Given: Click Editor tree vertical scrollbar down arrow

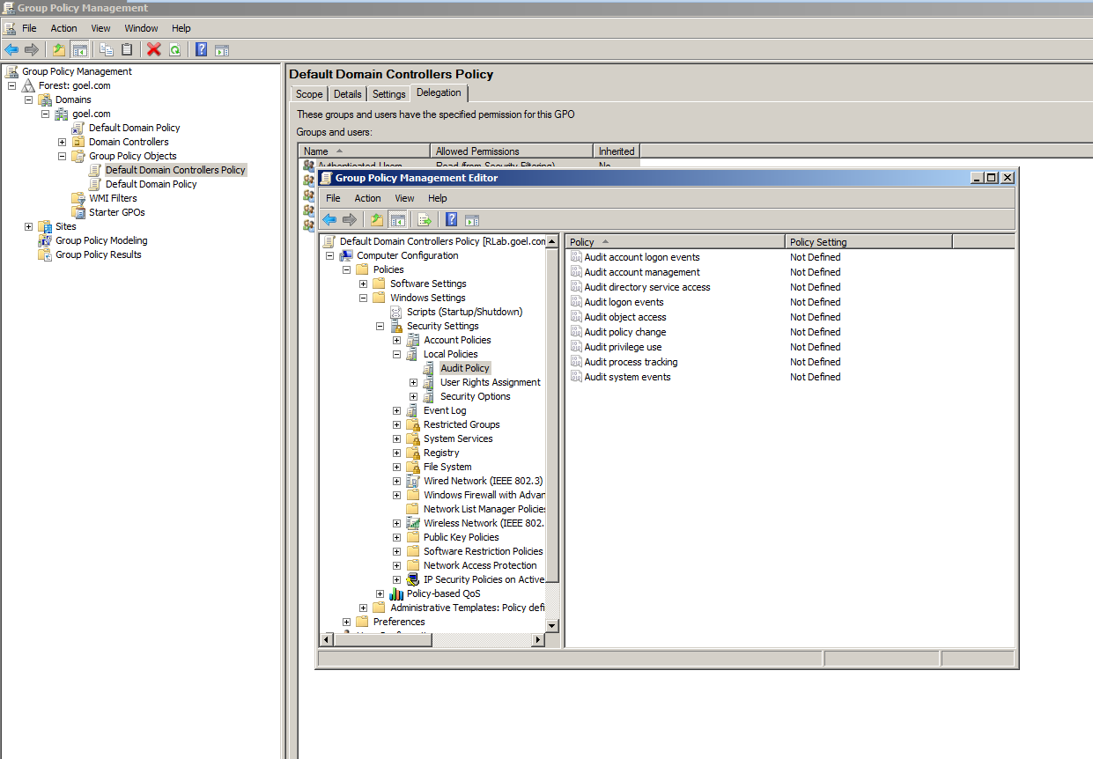Looking at the screenshot, I should point(552,625).
